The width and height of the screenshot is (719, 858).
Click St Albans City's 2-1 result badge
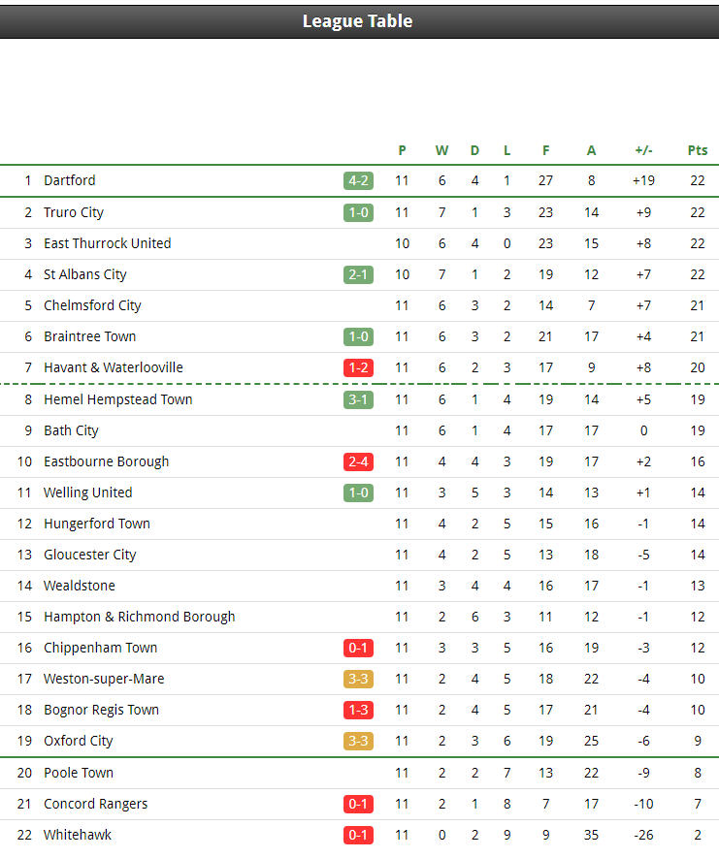[358, 274]
